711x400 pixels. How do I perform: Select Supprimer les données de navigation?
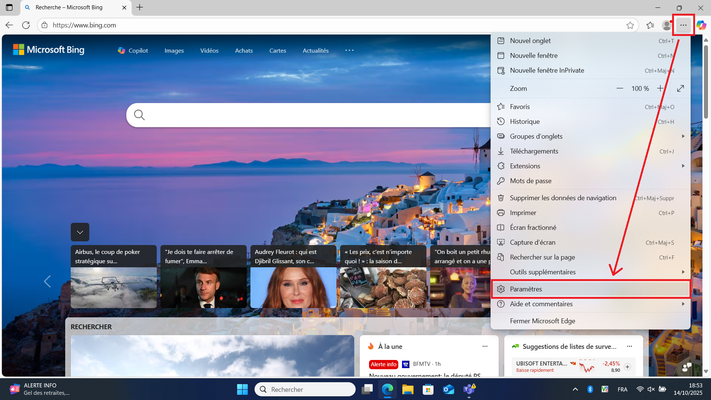(563, 198)
